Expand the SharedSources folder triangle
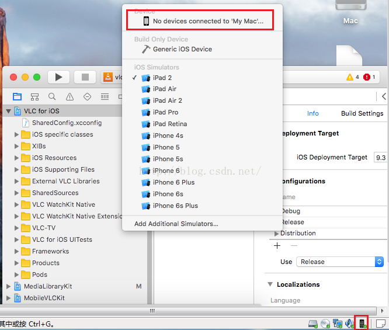 click(16, 193)
